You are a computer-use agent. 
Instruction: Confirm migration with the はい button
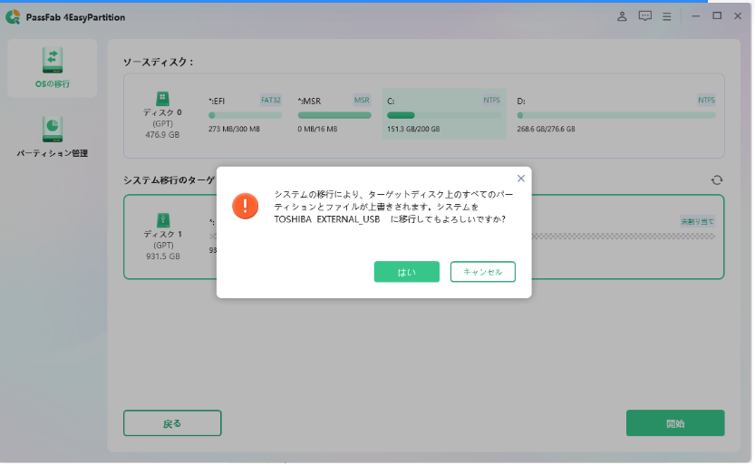click(x=406, y=272)
